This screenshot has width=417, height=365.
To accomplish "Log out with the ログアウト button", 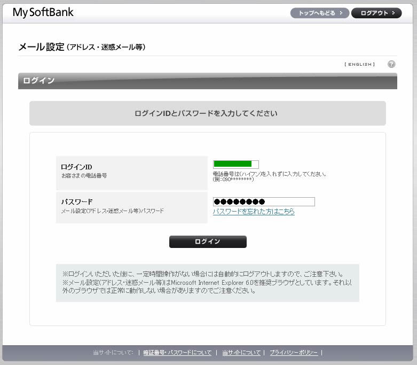I will tap(376, 13).
